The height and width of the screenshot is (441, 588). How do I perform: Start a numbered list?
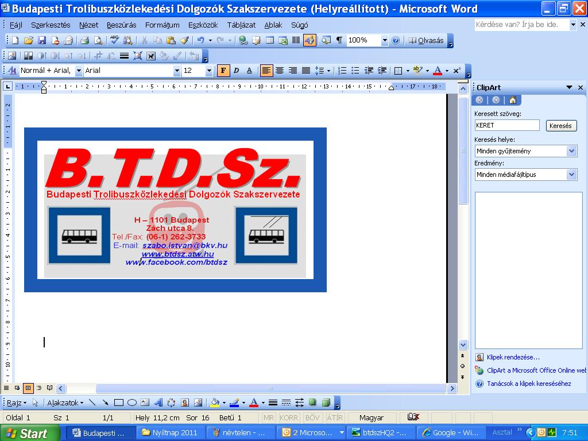coord(342,71)
